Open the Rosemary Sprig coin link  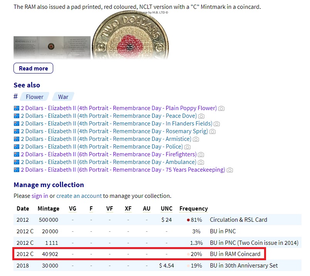(115, 131)
